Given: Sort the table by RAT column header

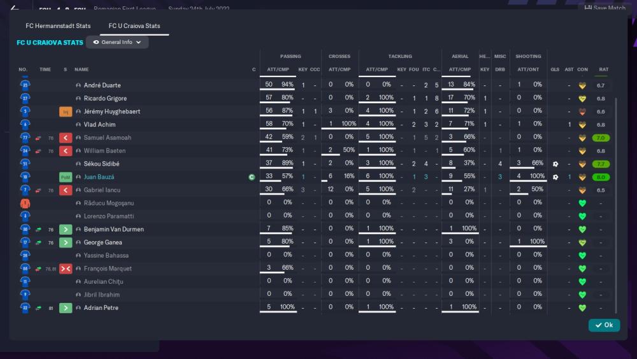Looking at the screenshot, I should (603, 70).
